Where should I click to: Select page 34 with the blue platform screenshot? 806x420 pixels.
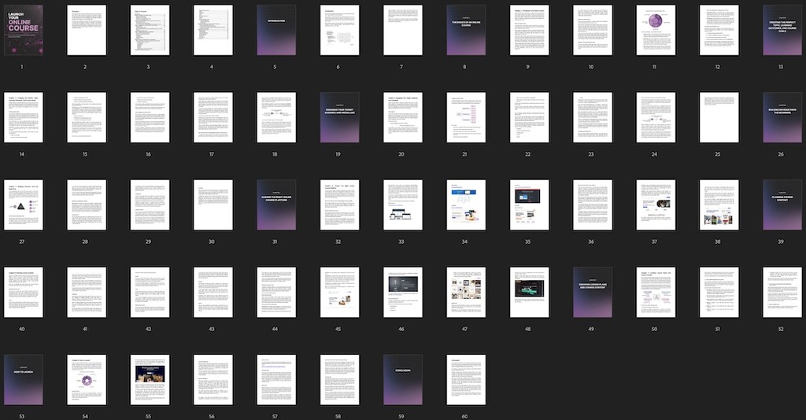pyautogui.click(x=466, y=204)
